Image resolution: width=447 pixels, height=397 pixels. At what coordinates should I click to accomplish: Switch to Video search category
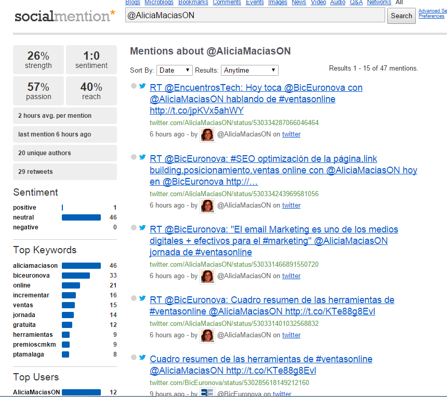point(318,2)
